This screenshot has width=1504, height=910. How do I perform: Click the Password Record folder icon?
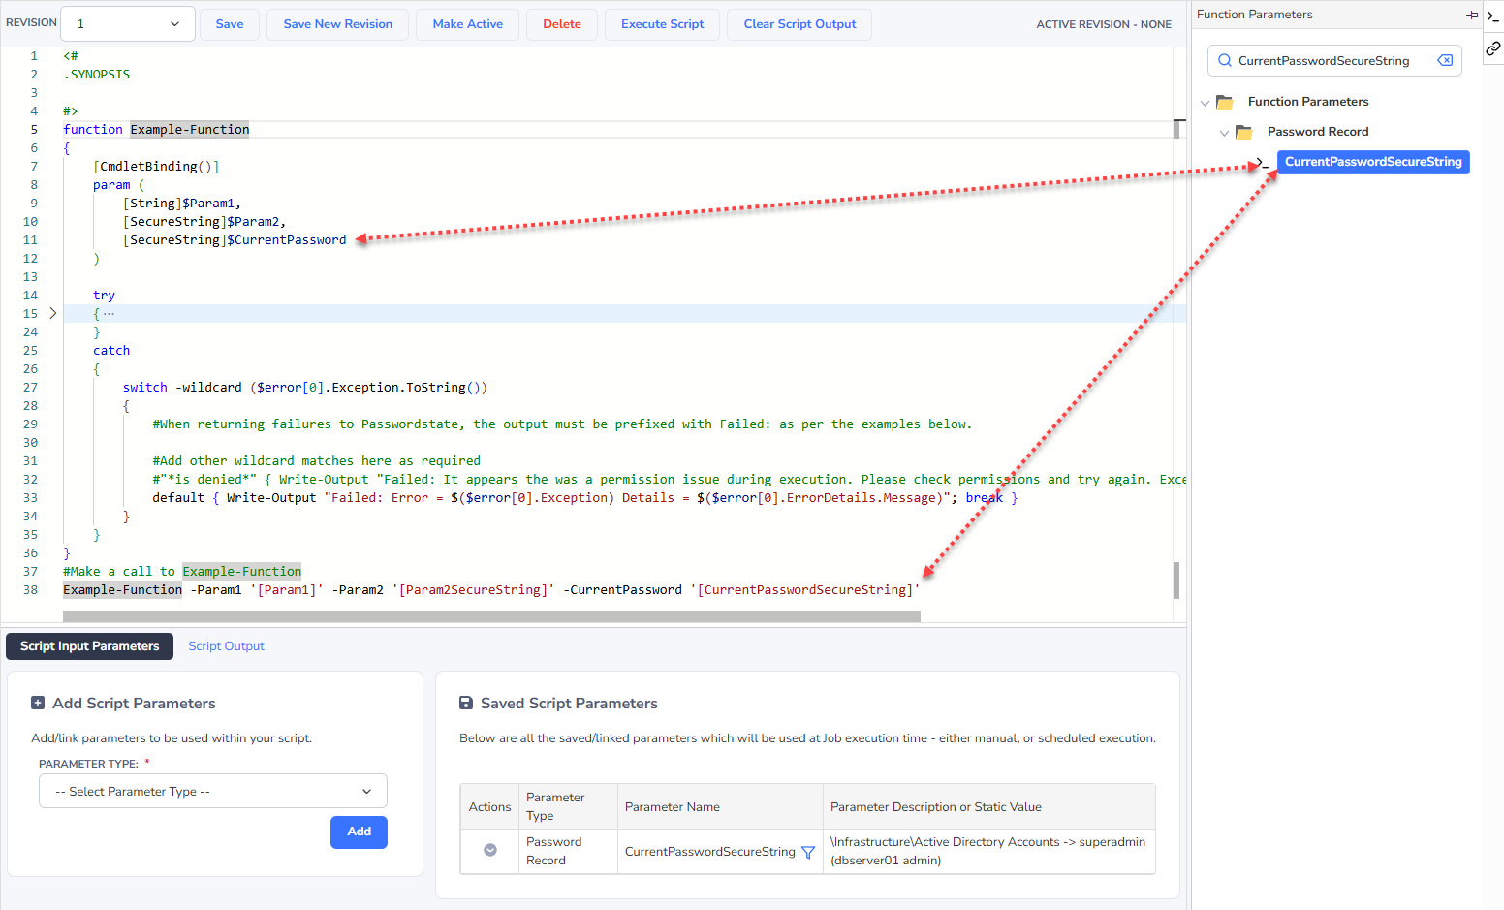click(1244, 132)
